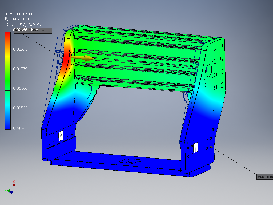
Task: Click the legend value 0,00593
Action: pos(20,108)
